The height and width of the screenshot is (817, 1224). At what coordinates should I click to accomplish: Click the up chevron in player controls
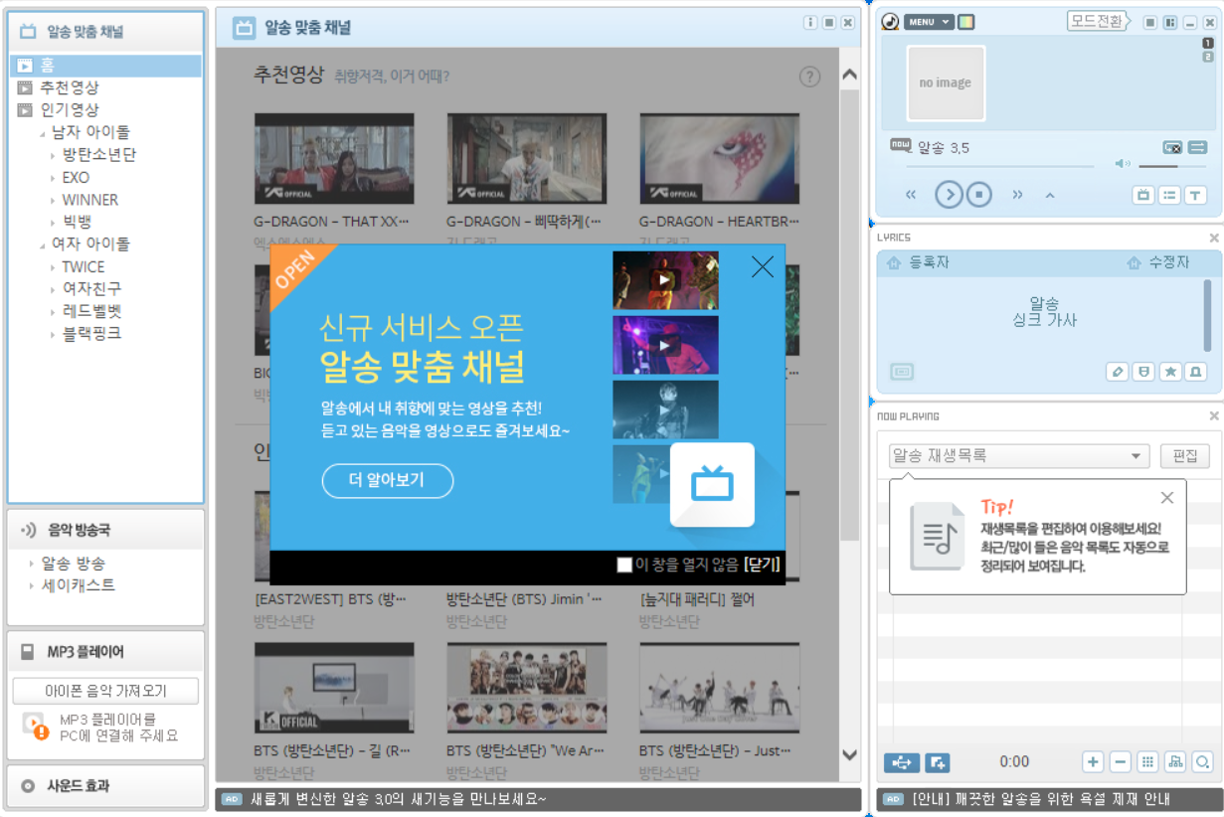[1050, 196]
